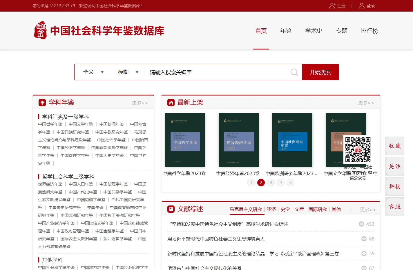413x270 pixels.
Task: Click the 关注 side button
Action: click(x=395, y=166)
